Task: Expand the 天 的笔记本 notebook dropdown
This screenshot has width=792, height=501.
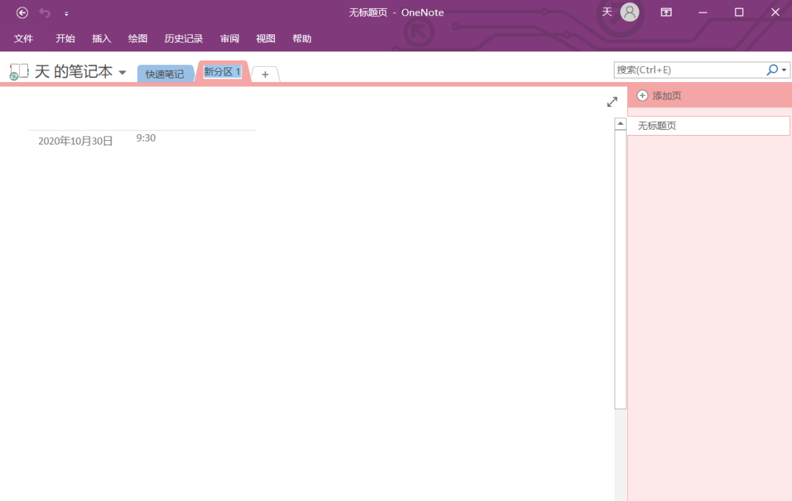Action: 122,73
